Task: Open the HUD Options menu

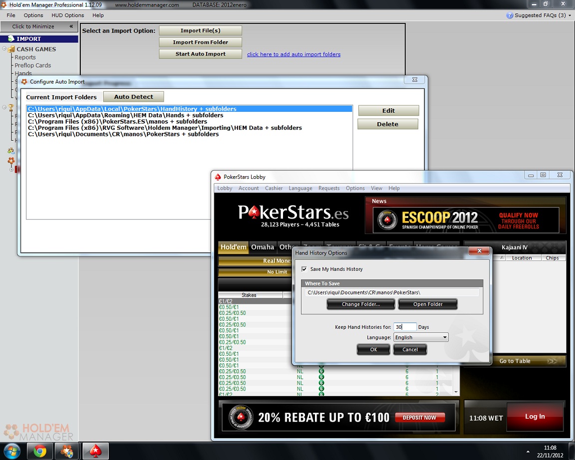Action: (67, 15)
